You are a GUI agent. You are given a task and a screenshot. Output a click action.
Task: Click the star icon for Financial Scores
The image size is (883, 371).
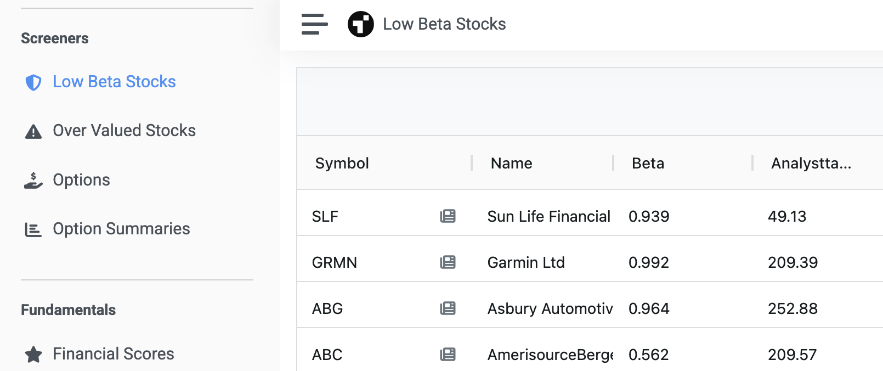[33, 355]
